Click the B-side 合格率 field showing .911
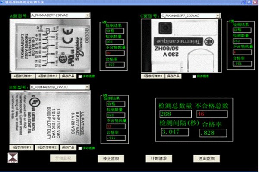Viewport: 259px width, 172px height. (x=116, y=138)
